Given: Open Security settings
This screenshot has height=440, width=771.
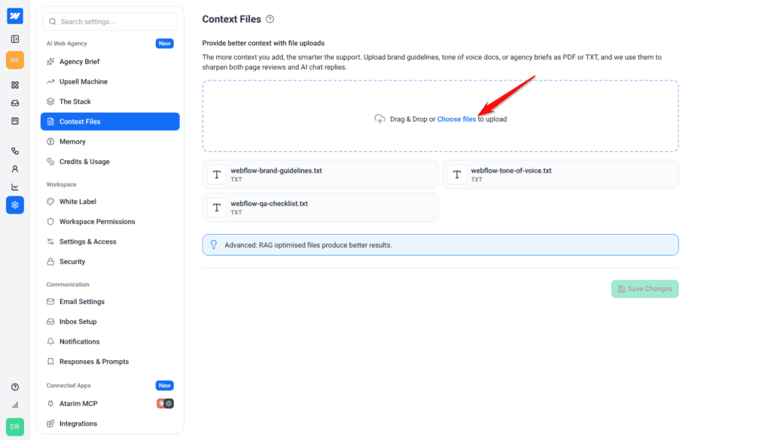Looking at the screenshot, I should pyautogui.click(x=110, y=262).
